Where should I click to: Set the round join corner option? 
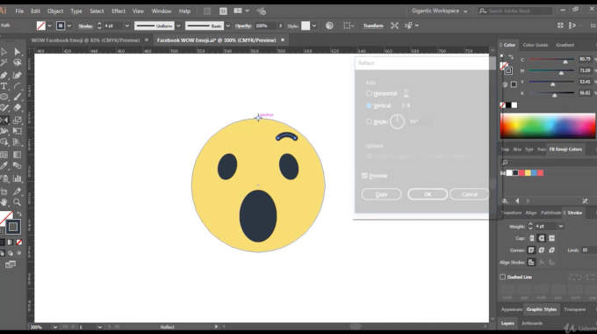tap(542, 250)
